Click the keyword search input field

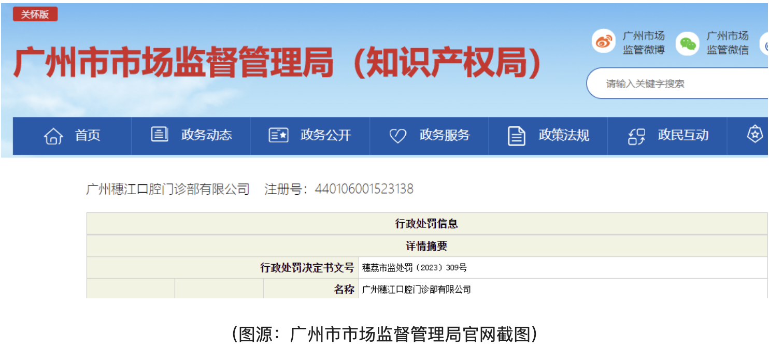pos(674,83)
